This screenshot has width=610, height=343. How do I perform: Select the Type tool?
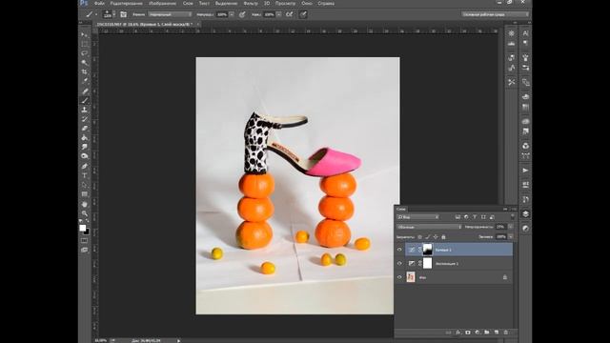(84, 175)
